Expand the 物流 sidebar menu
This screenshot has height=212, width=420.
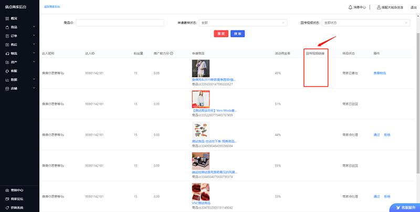coord(16,54)
